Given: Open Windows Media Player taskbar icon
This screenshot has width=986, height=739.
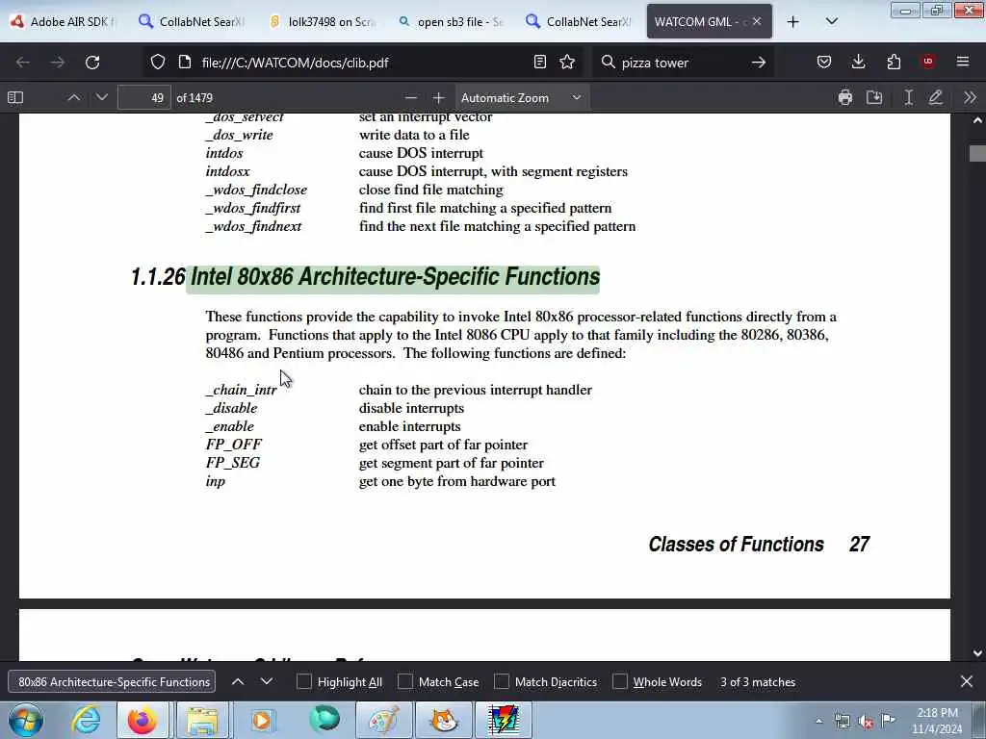Looking at the screenshot, I should 262,720.
